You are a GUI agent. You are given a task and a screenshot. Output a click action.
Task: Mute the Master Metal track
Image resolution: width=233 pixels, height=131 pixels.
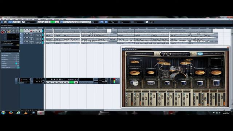pyautogui.click(x=25, y=30)
